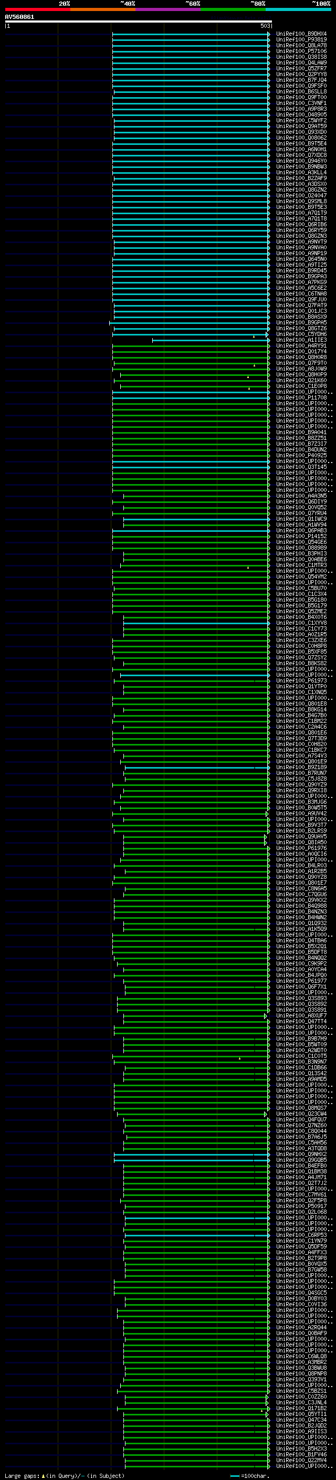
Task: Click the cyan alignment bar for UniRef100_Q6PAB3
Action: [x=191, y=530]
